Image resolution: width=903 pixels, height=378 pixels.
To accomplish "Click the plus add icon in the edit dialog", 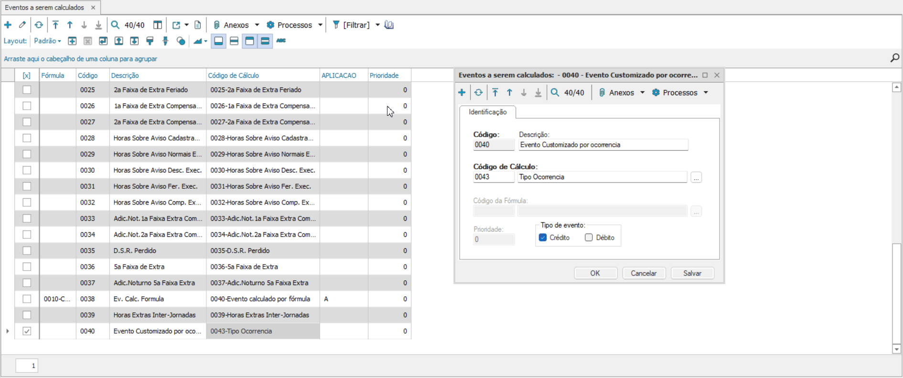I will 462,92.
